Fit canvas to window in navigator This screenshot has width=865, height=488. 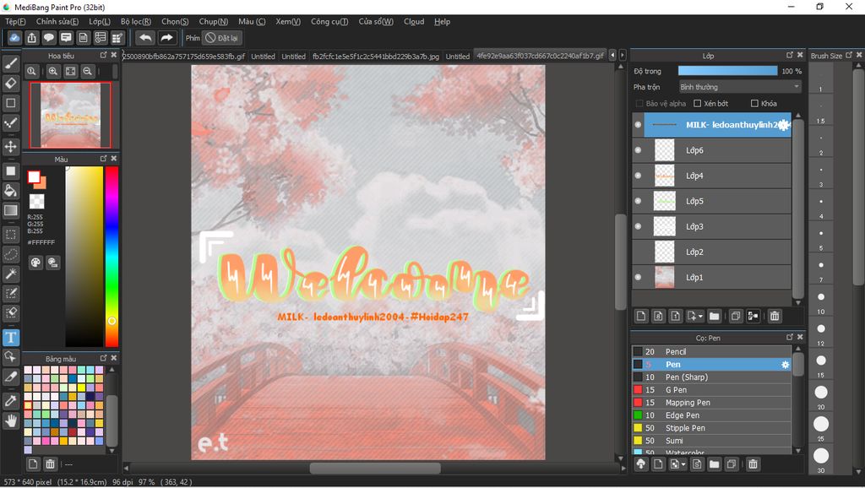(x=71, y=71)
